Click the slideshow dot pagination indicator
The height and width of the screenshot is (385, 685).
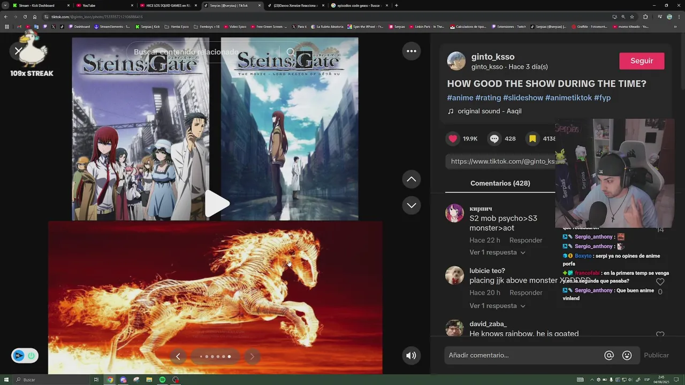(215, 356)
